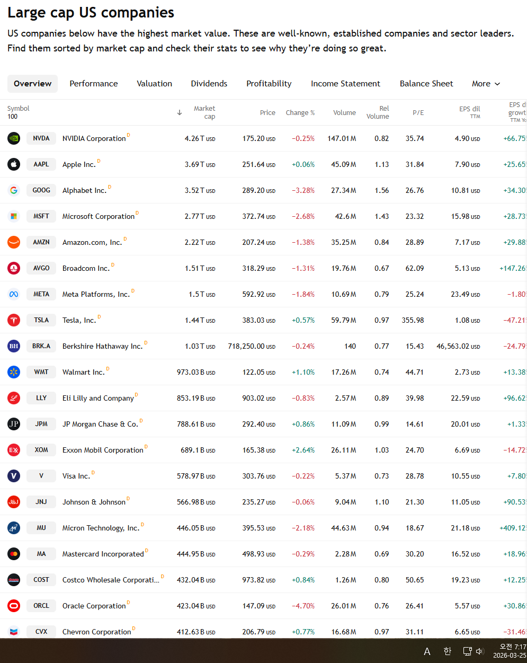Open the Tesla, Inc. company link

[x=79, y=320]
